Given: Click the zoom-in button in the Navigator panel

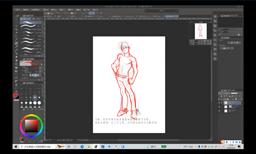Looking at the screenshot, I should point(202,41).
